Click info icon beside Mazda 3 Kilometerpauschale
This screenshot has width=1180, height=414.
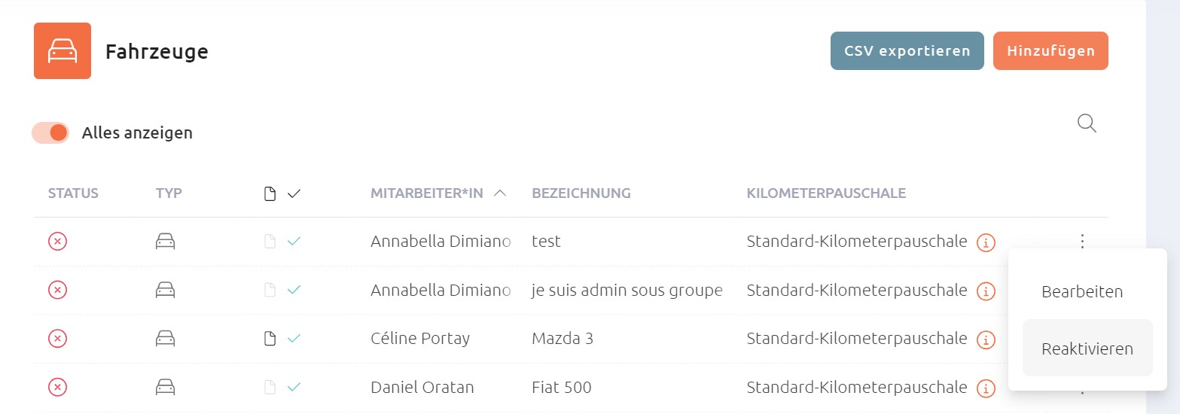tap(986, 339)
